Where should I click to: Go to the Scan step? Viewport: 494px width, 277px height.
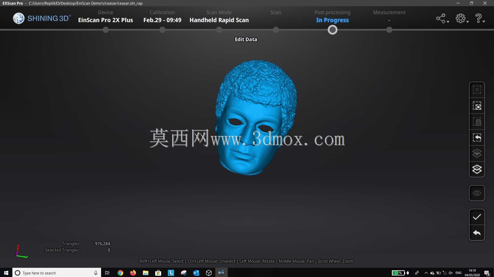click(x=276, y=12)
